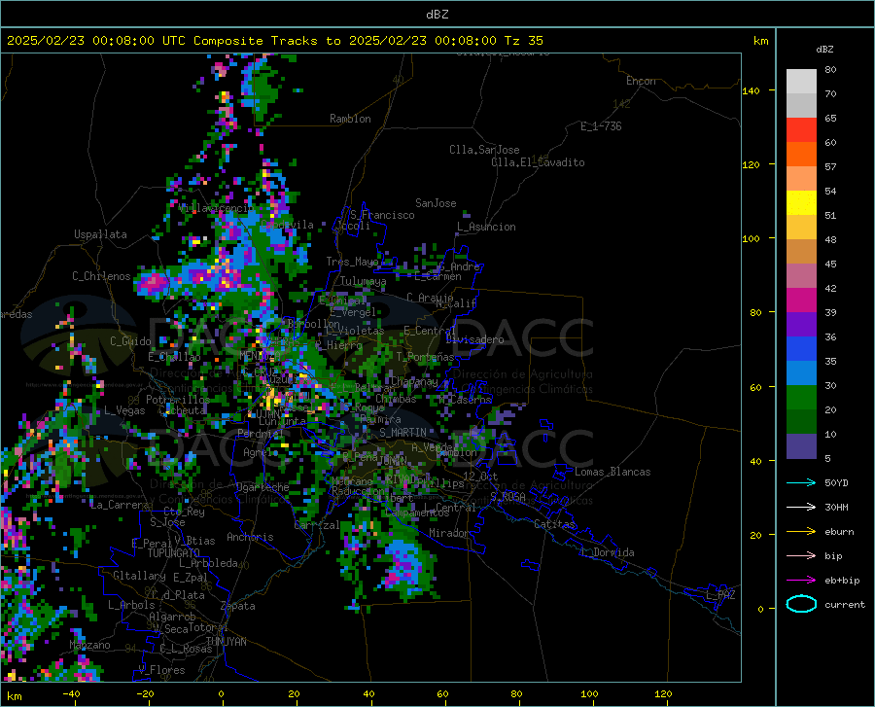Select the Catitas label
Image resolution: width=875 pixels, height=707 pixels.
click(x=555, y=524)
